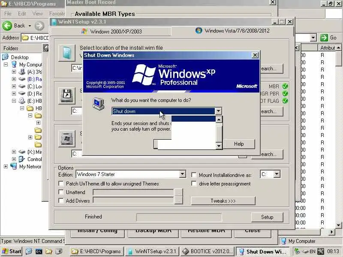Click Explorer file list scroll down arrow
This screenshot has height=257, width=343.
(338, 225)
